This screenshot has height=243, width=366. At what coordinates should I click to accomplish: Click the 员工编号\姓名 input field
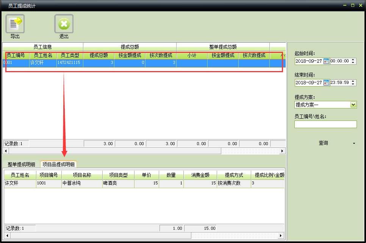click(325, 124)
